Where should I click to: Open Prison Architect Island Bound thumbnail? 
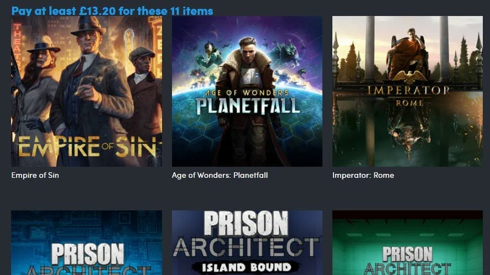point(247,243)
